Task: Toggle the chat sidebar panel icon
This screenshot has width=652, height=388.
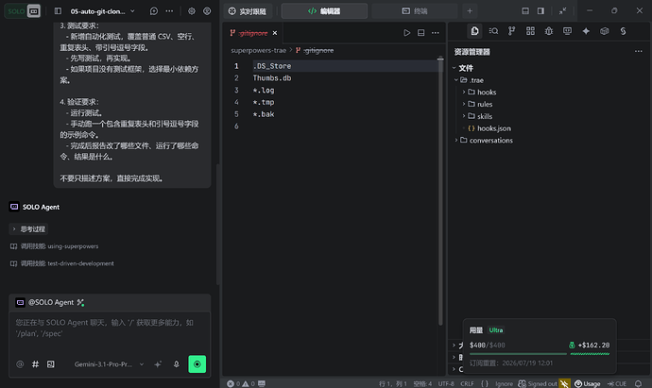Action: coord(58,11)
